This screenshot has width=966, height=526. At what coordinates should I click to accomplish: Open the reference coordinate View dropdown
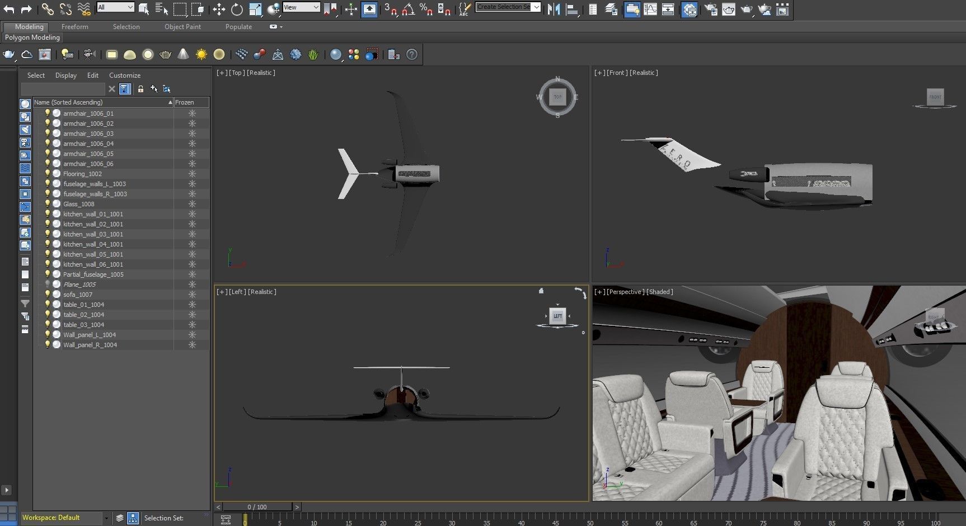tap(301, 7)
